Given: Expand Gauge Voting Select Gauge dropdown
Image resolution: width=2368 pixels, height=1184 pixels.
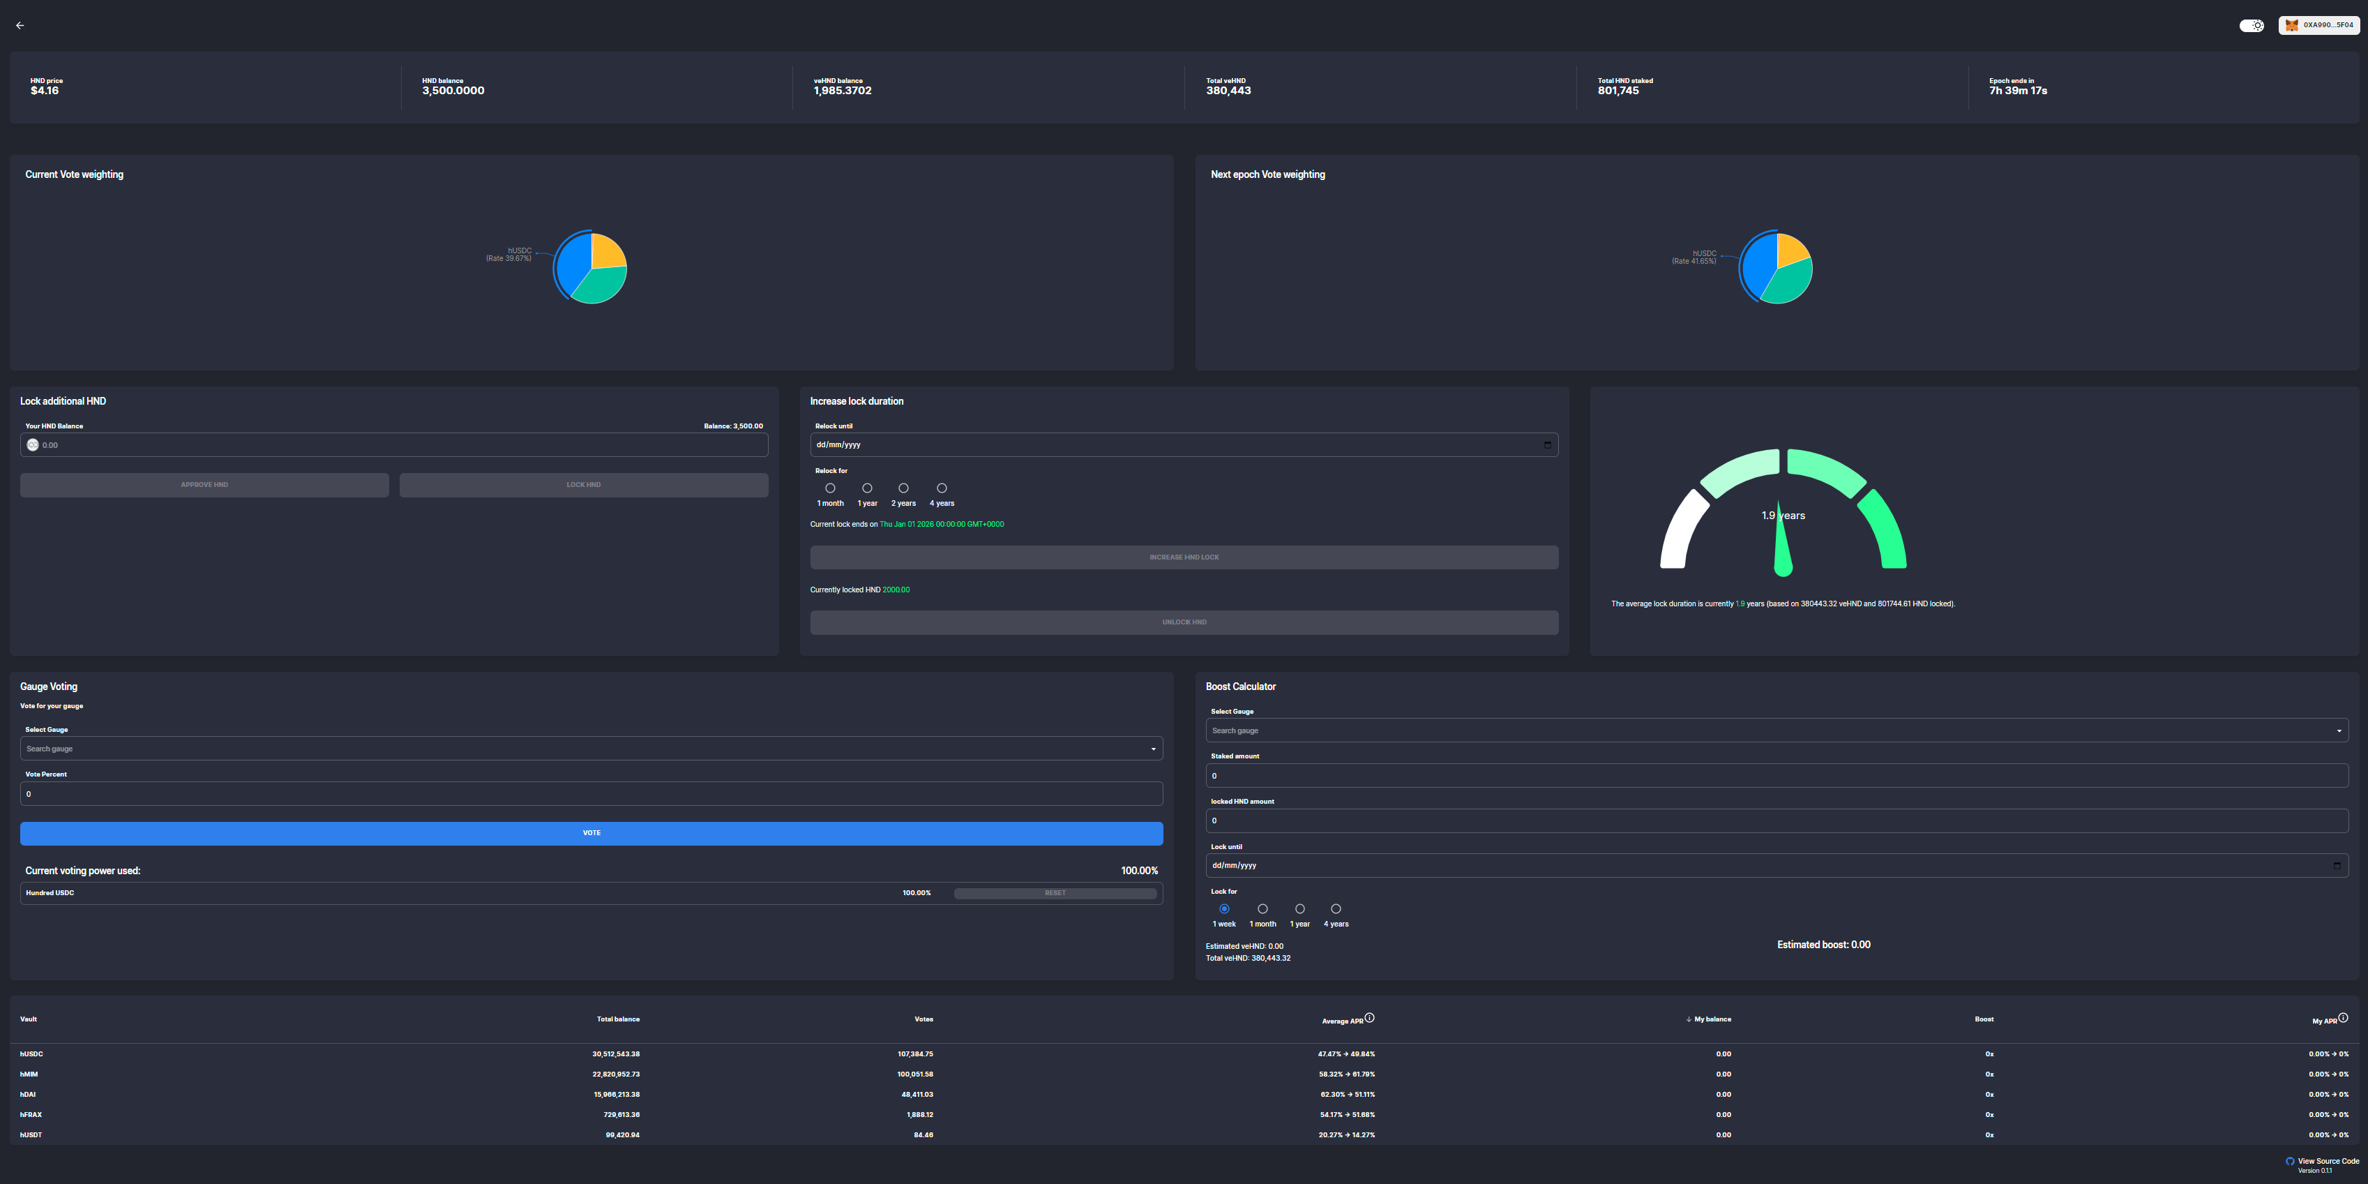Looking at the screenshot, I should (1153, 749).
